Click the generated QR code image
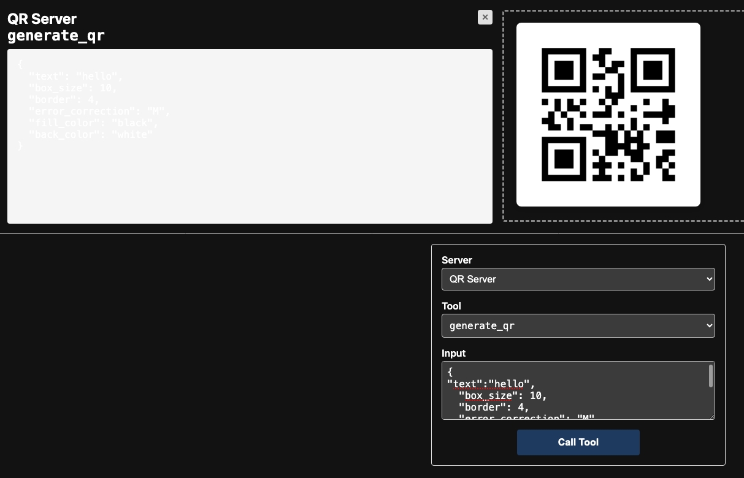Viewport: 744px width, 478px height. tap(608, 115)
